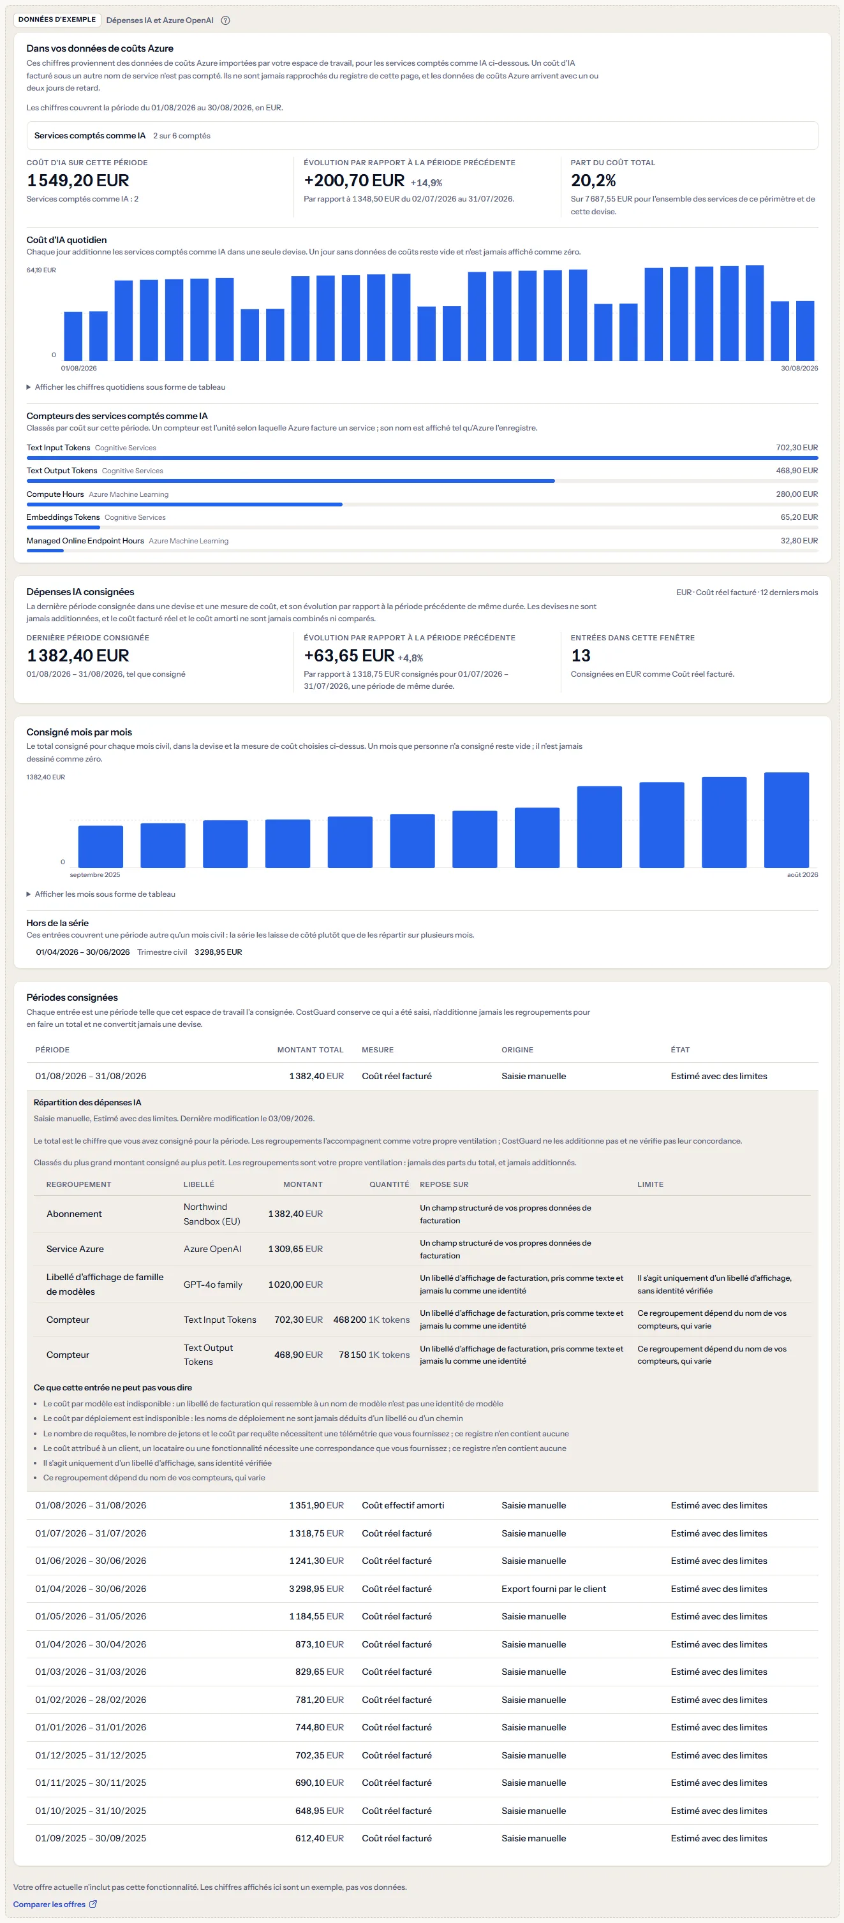Click the external-link icon next to Comparer les offres

[x=93, y=1904]
